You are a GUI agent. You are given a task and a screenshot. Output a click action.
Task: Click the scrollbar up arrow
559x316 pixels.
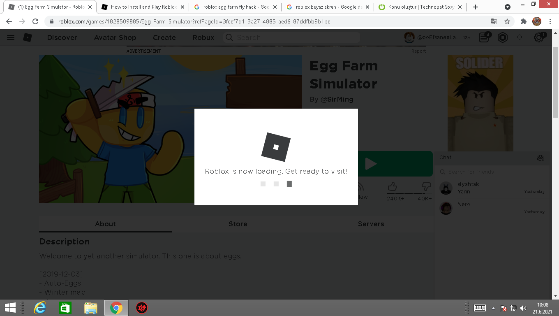(x=555, y=33)
